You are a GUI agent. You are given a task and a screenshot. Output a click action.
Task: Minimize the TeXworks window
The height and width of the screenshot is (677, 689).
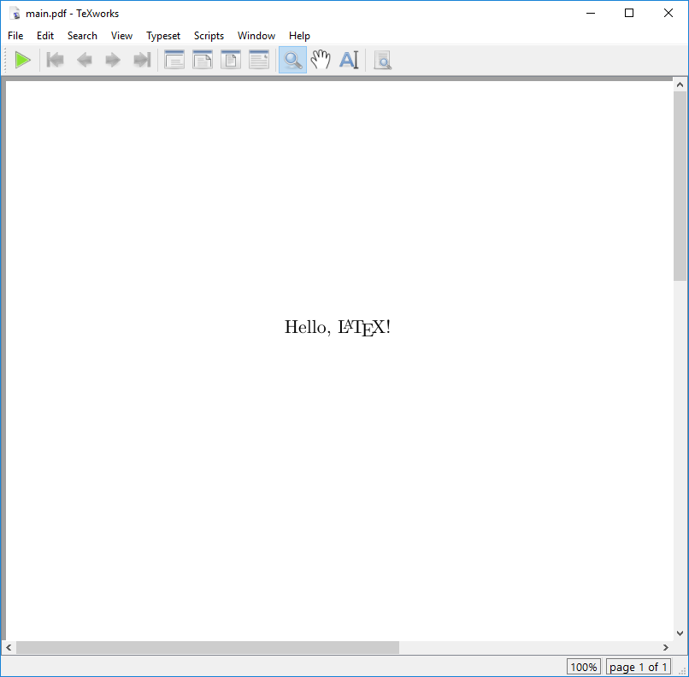pyautogui.click(x=591, y=13)
